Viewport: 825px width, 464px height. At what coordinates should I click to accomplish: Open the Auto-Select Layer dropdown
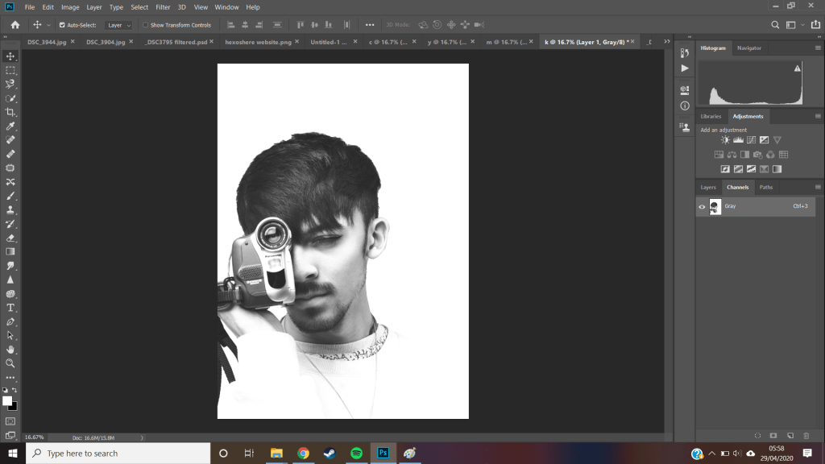(119, 25)
